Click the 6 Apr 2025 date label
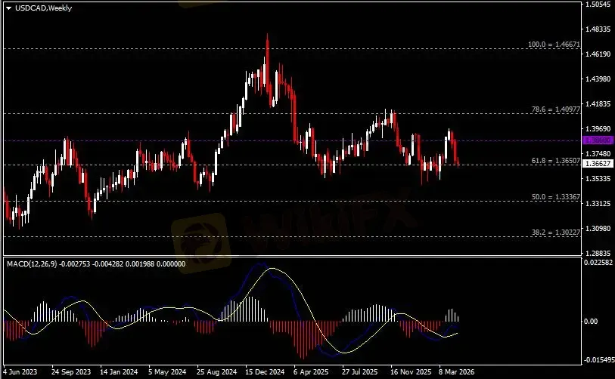615x379 pixels. [311, 371]
